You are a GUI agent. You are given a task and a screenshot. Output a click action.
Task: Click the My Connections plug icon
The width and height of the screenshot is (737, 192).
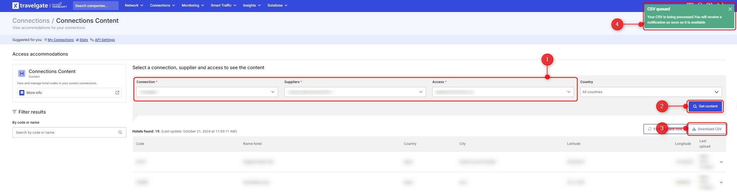[x=46, y=40]
